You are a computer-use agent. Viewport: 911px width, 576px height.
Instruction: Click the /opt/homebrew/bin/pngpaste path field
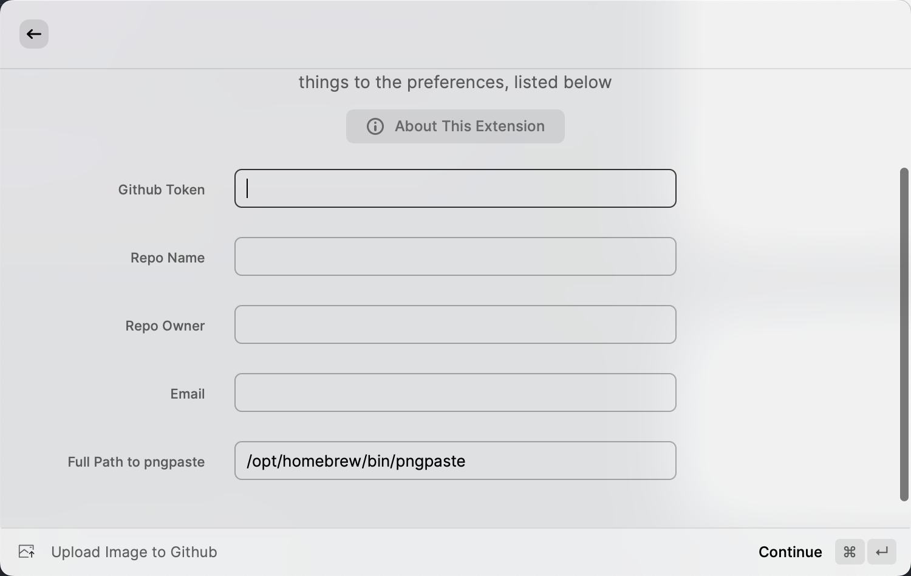tap(455, 461)
